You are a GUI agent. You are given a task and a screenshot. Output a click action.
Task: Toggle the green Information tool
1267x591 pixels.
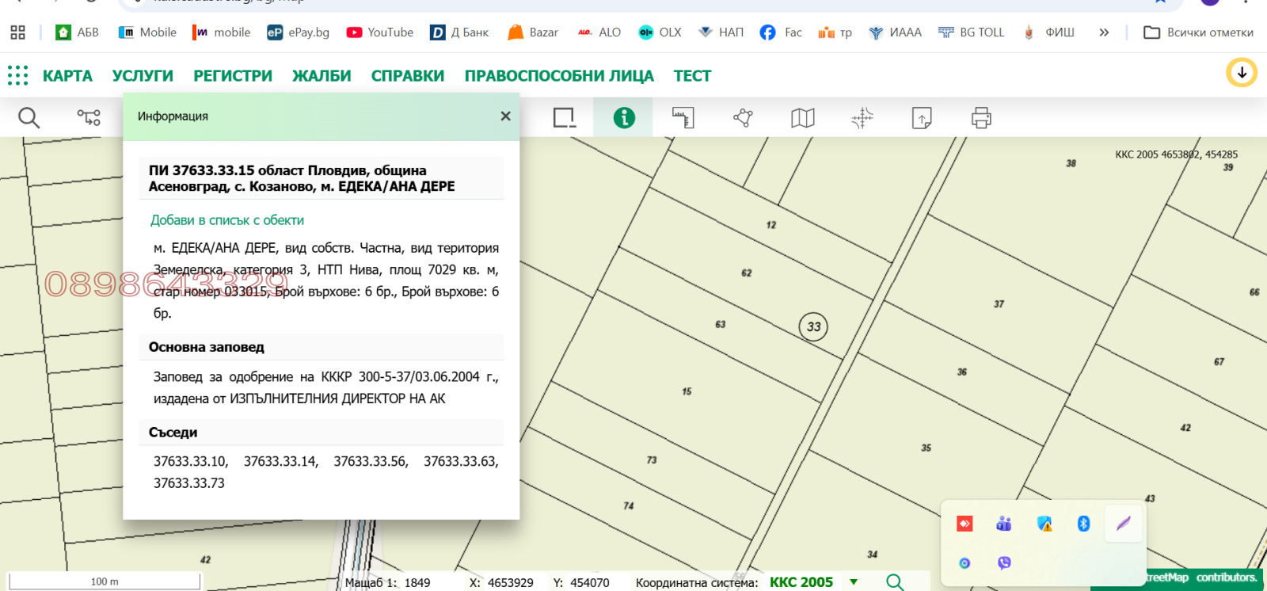[624, 118]
